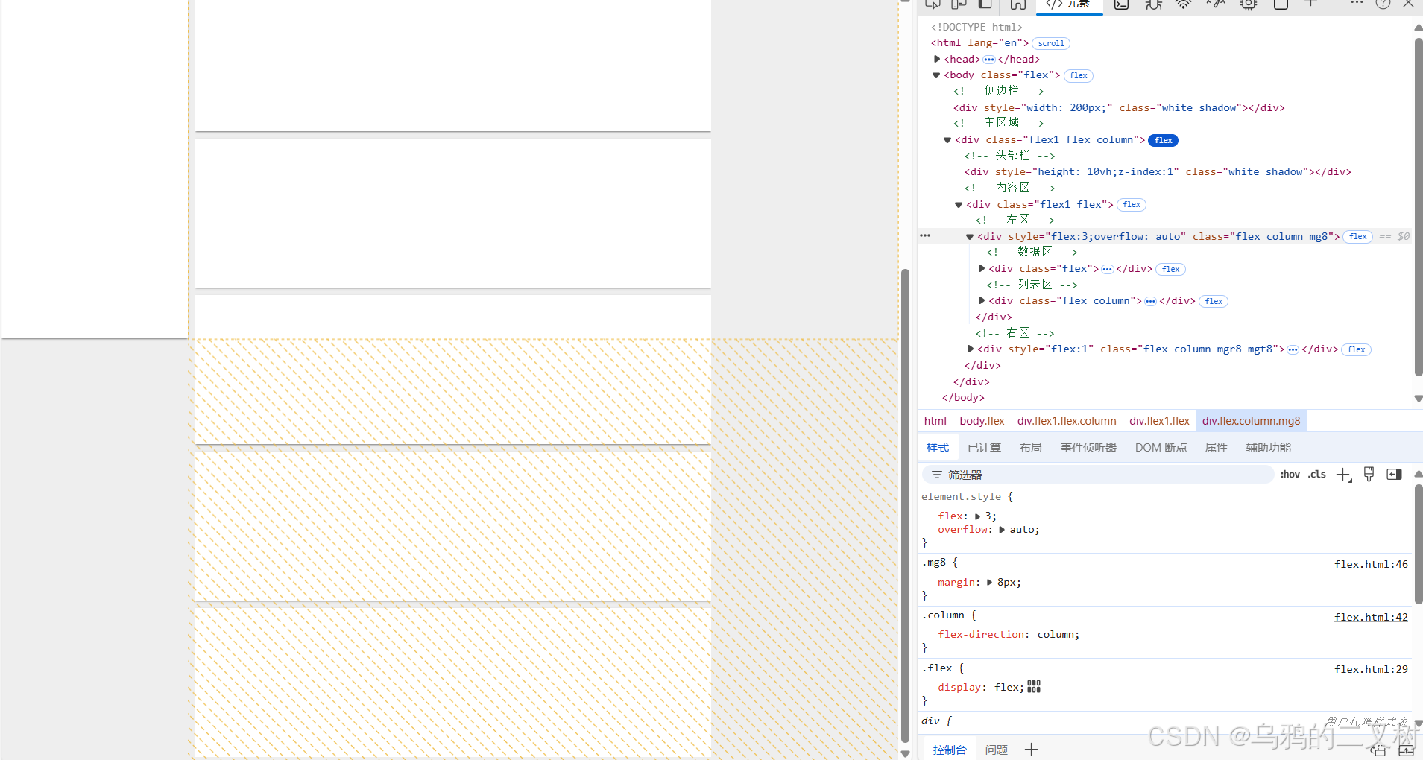
Task: Open the flex.html:46 source link
Action: click(x=1371, y=564)
